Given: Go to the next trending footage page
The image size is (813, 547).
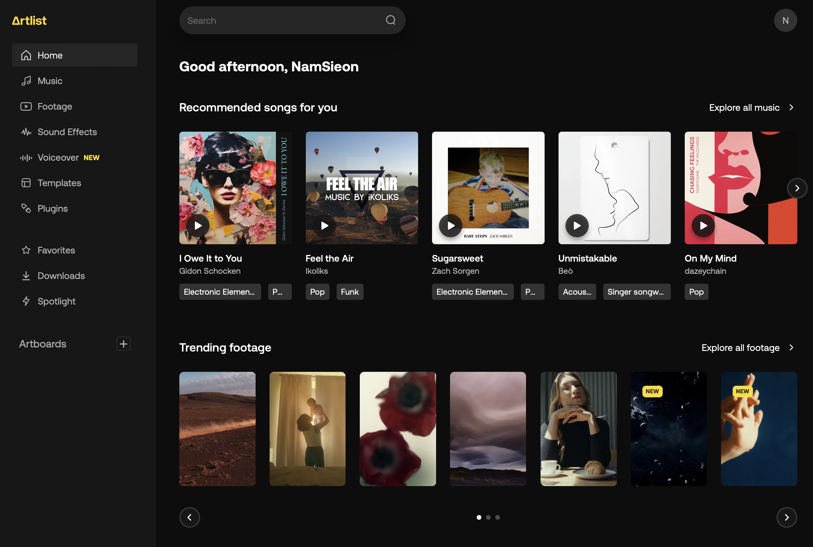Looking at the screenshot, I should point(787,517).
